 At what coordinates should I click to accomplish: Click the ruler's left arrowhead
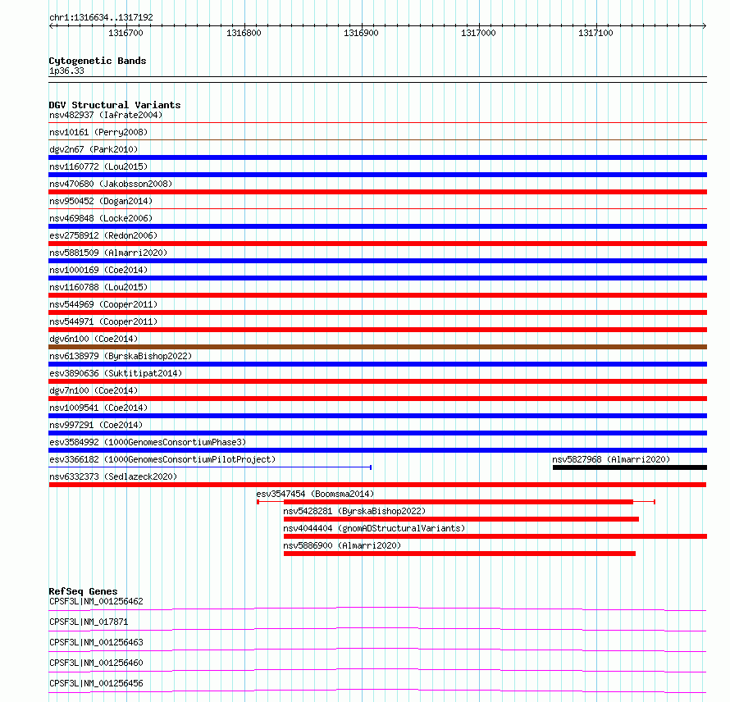(51, 26)
